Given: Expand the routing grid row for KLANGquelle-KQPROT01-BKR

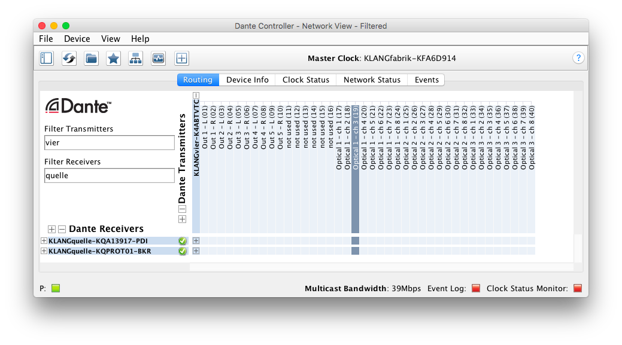Looking at the screenshot, I should pyautogui.click(x=196, y=251).
